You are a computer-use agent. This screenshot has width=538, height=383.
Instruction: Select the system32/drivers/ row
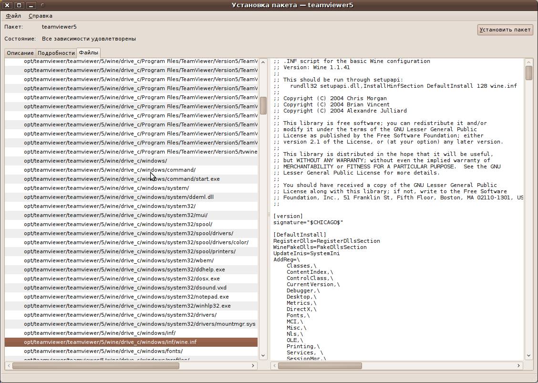click(131, 315)
